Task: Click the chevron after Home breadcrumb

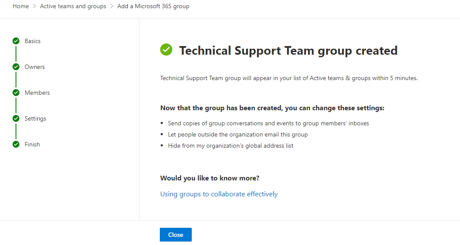Action: (x=35, y=6)
